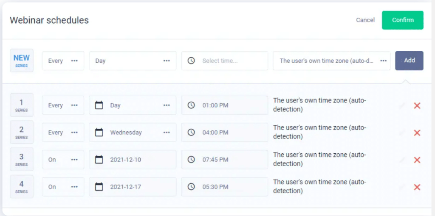Click the clock icon beside 07:45 PM
The height and width of the screenshot is (216, 435).
[191, 160]
